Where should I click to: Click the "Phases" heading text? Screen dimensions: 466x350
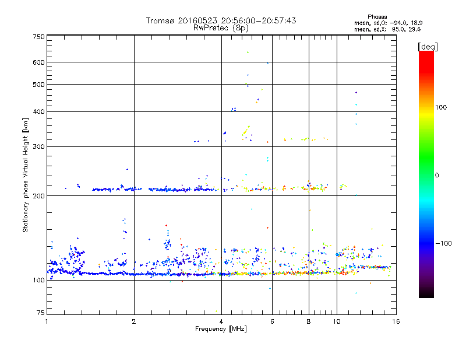pyautogui.click(x=377, y=17)
